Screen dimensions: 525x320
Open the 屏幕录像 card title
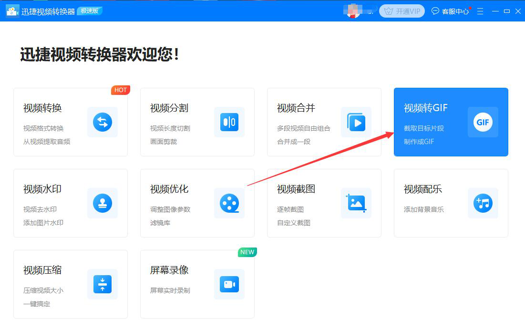[169, 270]
